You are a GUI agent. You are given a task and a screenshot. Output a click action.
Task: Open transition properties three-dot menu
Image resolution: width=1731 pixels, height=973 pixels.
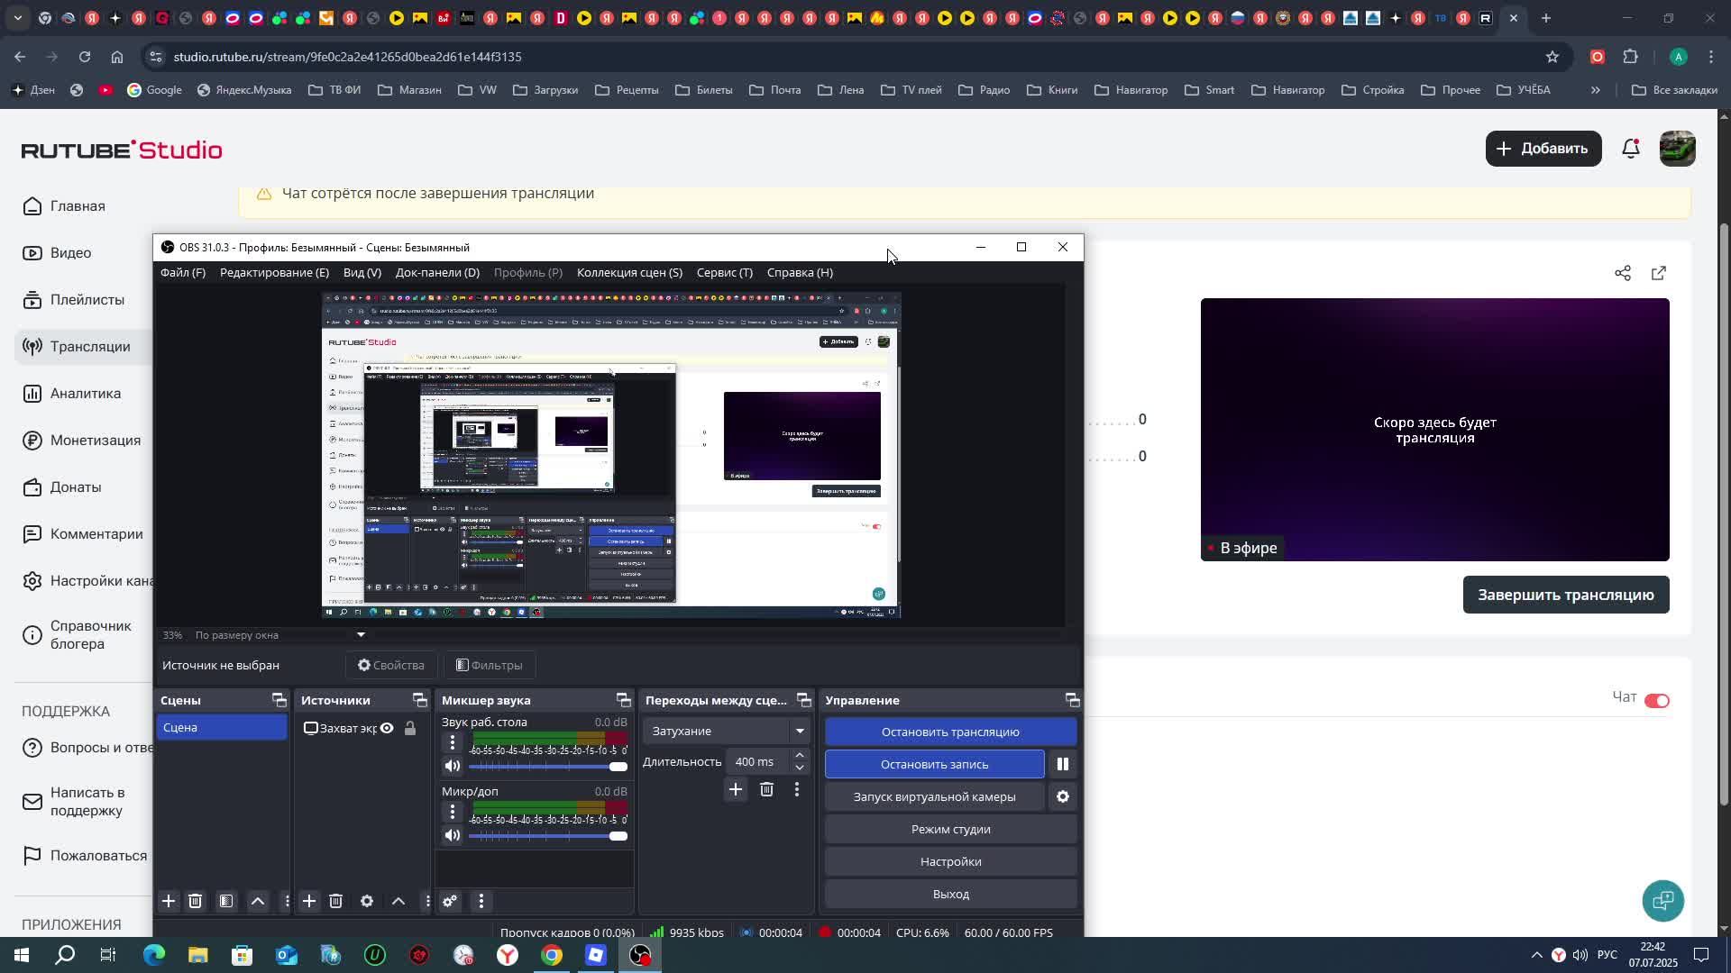pyautogui.click(x=797, y=790)
